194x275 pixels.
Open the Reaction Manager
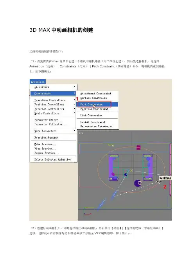[54, 137]
